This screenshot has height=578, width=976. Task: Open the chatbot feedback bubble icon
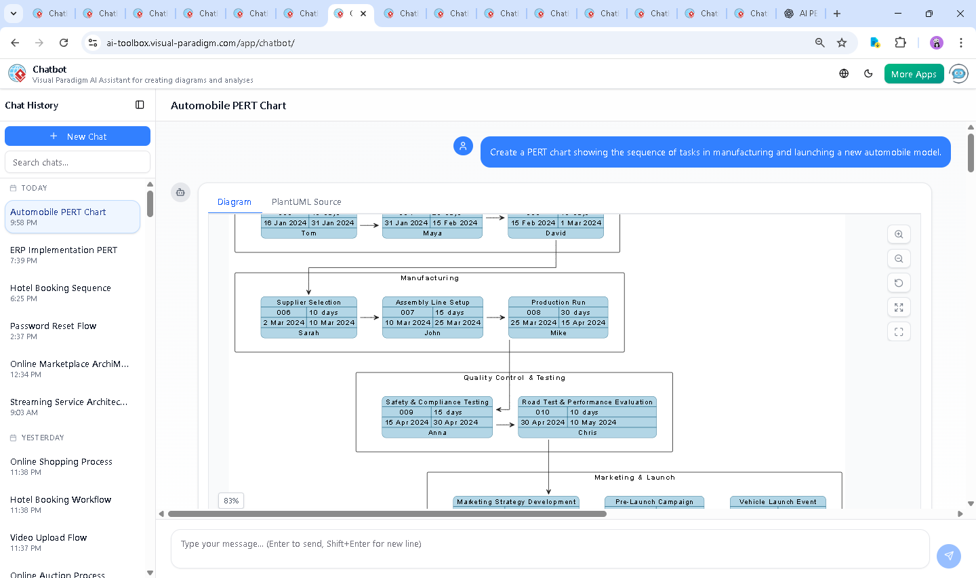(958, 73)
